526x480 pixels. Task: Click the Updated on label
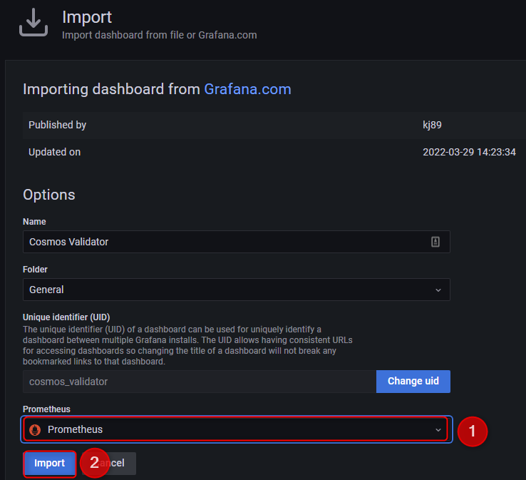(x=54, y=152)
